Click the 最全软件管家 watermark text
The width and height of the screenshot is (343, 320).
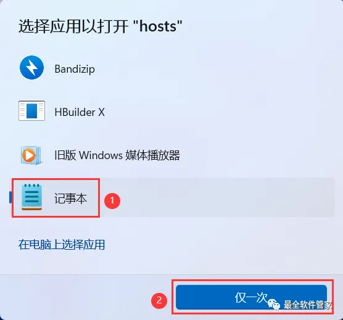(308, 305)
